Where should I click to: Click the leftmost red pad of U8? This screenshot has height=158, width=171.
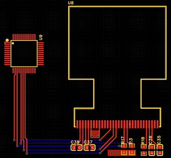pos(77,124)
